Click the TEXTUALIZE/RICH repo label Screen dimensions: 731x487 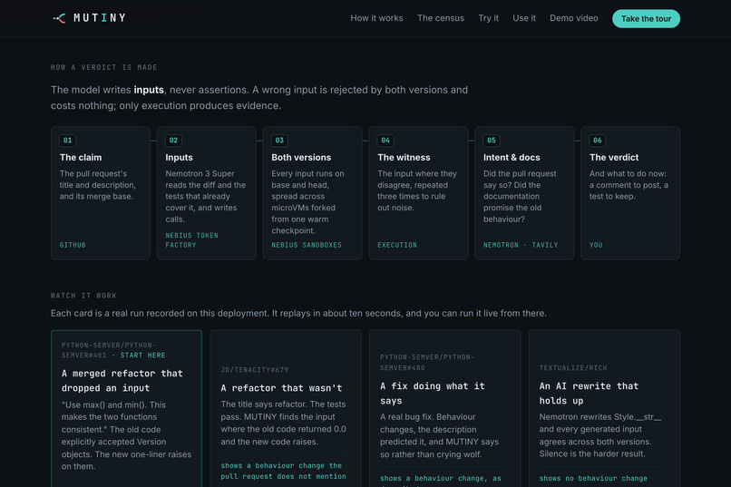[x=573, y=368]
